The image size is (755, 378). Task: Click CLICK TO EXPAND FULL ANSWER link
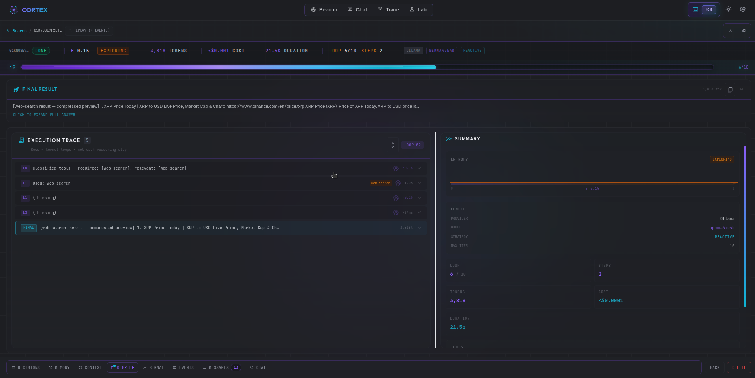(x=44, y=115)
